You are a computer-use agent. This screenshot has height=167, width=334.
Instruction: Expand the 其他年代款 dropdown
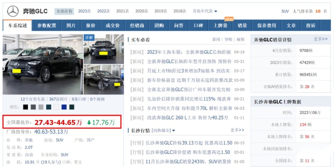[205, 11]
